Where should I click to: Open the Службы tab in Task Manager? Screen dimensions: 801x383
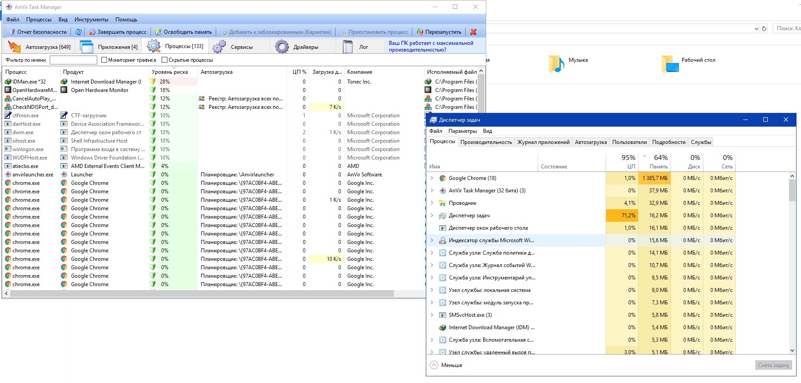(701, 142)
